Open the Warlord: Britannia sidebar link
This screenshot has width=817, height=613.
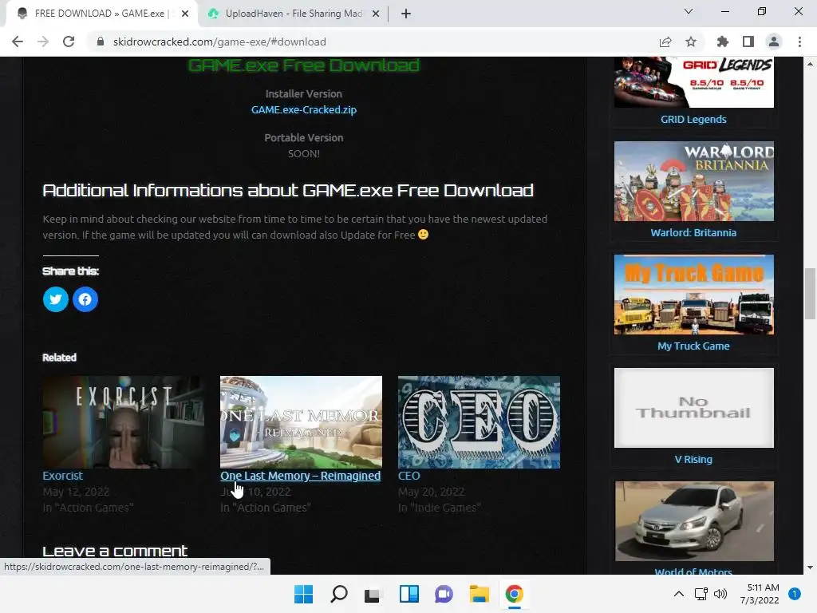click(693, 232)
